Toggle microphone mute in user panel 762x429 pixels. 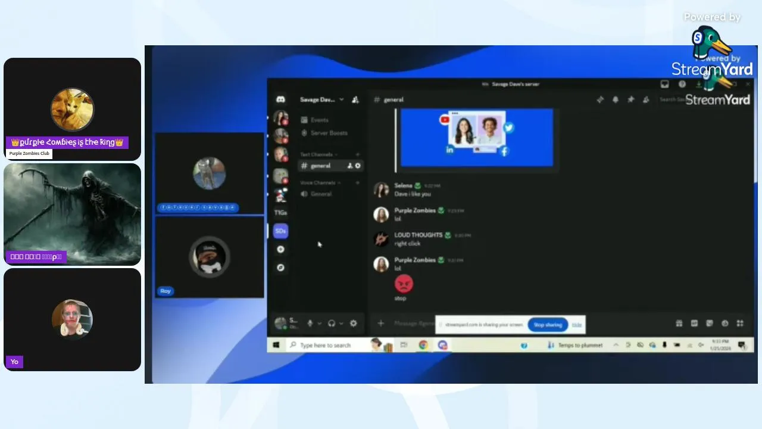(x=310, y=324)
